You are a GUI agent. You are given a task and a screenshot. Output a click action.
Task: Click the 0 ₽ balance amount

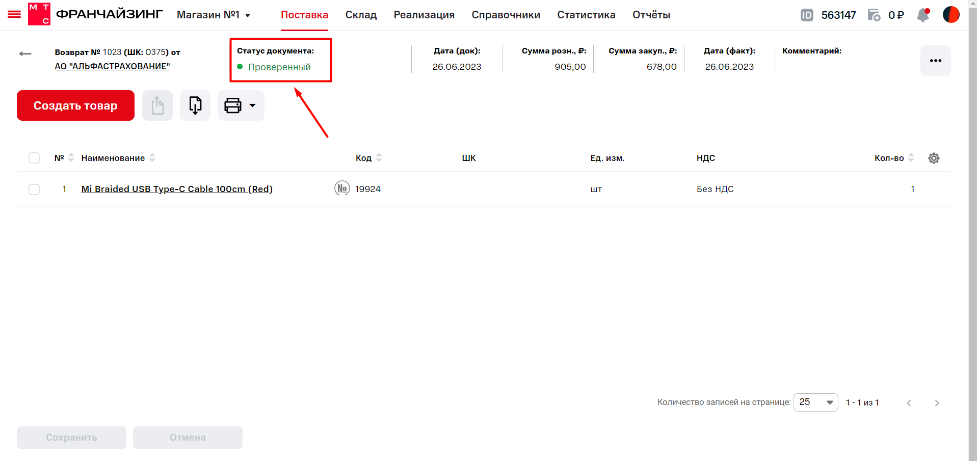click(x=896, y=15)
